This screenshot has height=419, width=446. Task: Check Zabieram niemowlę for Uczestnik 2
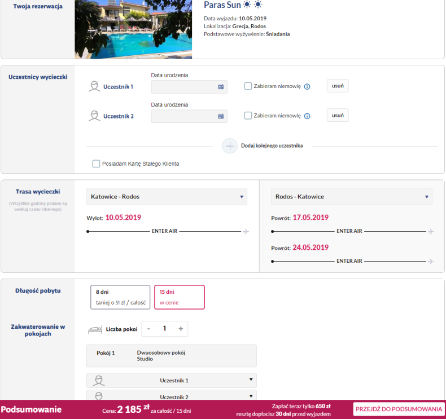(248, 116)
